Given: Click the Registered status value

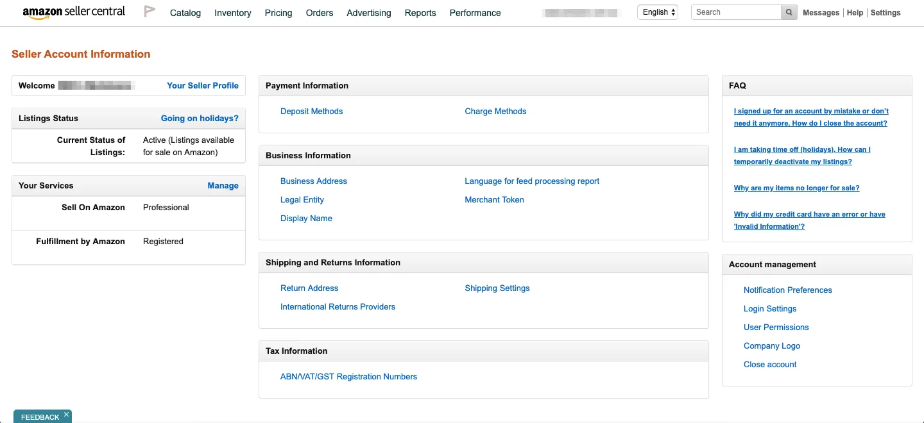Looking at the screenshot, I should point(163,241).
